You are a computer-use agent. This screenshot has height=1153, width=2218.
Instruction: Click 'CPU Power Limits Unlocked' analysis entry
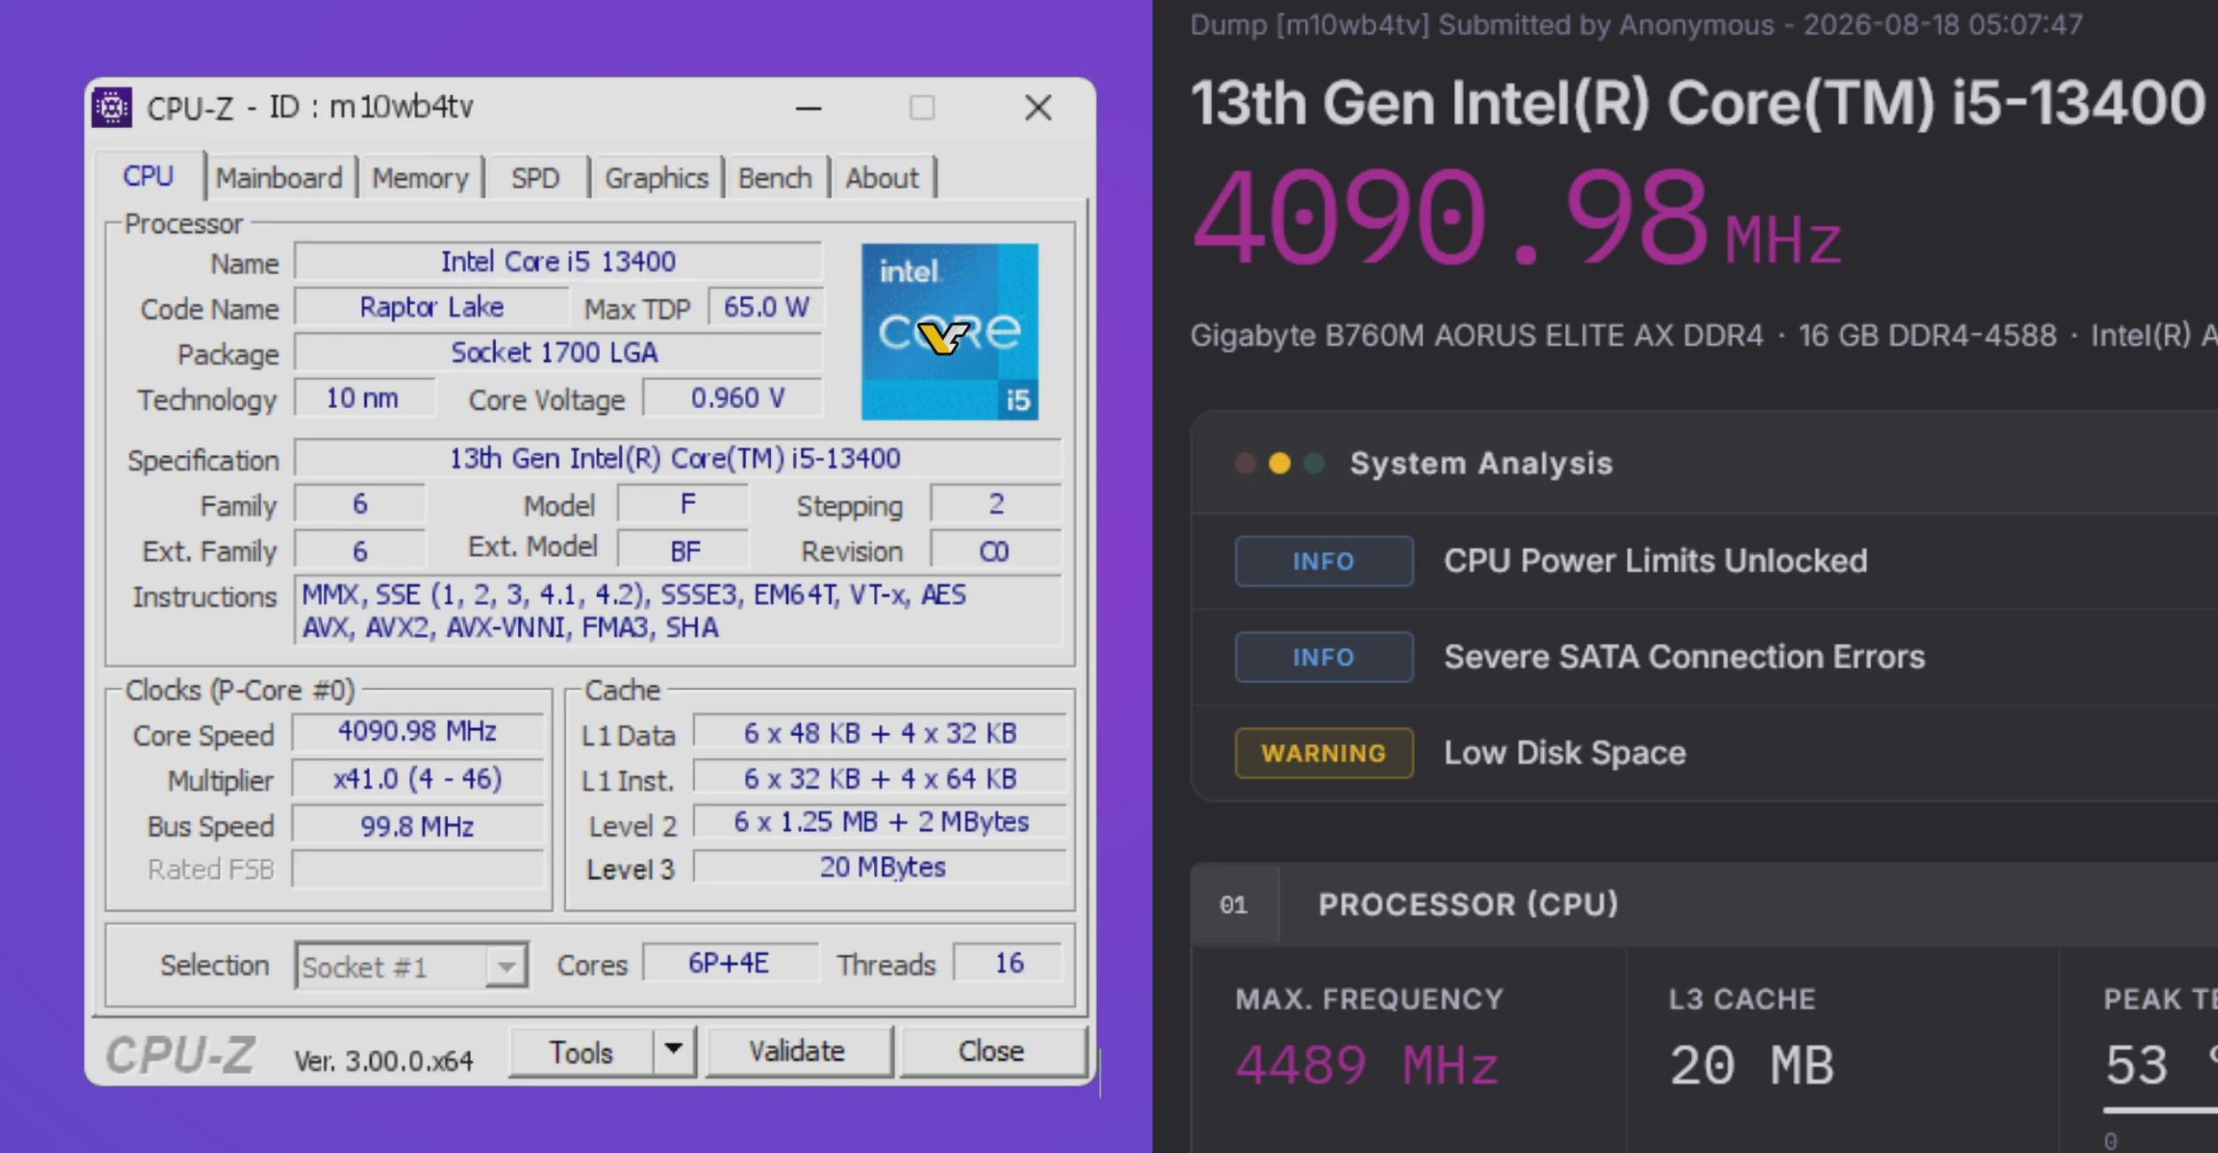pyautogui.click(x=1656, y=561)
